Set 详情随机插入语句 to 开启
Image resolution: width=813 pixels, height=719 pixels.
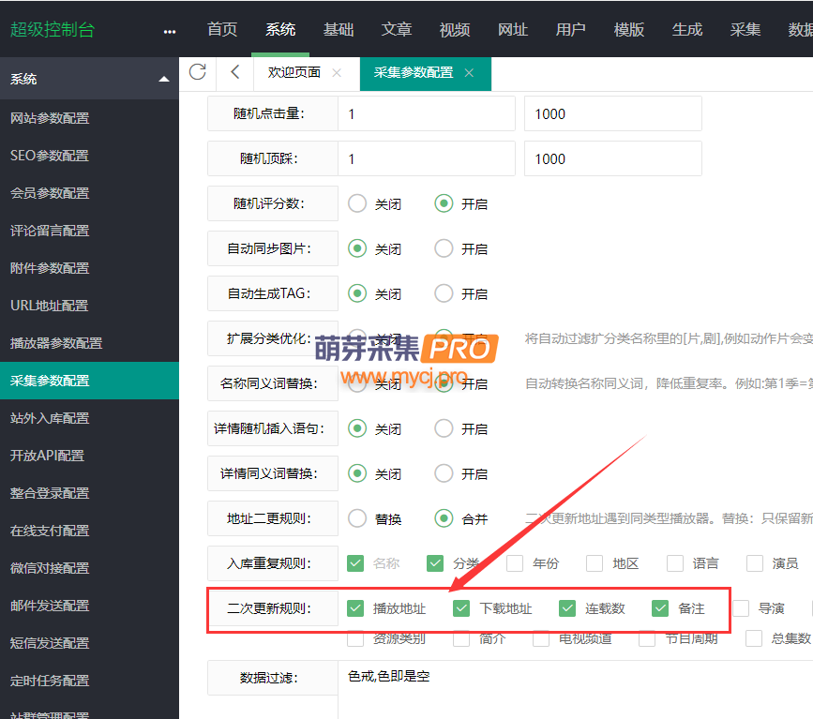(x=444, y=428)
